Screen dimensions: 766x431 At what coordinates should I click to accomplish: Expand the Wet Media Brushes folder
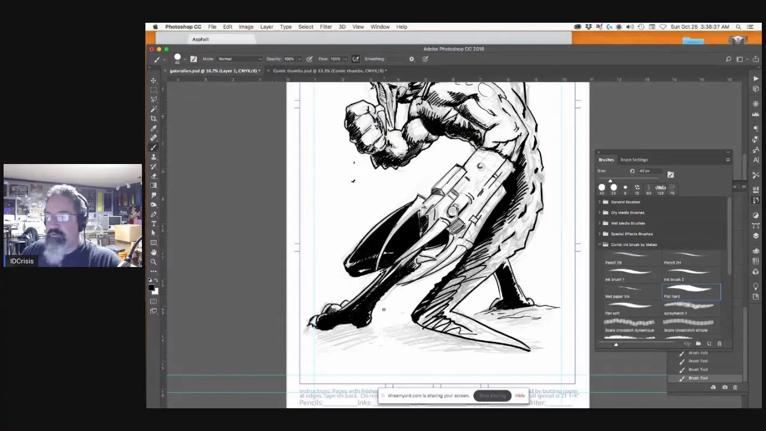pyautogui.click(x=600, y=223)
